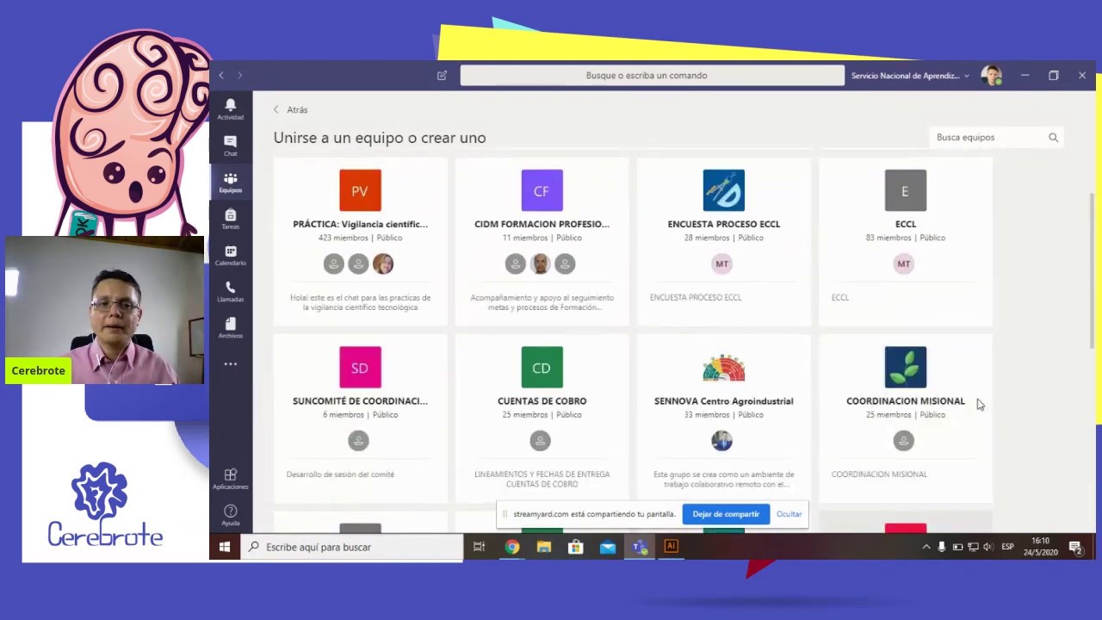The width and height of the screenshot is (1102, 620).
Task: Open the SENNOVA Centro Agroindustrial logo
Action: tap(723, 368)
